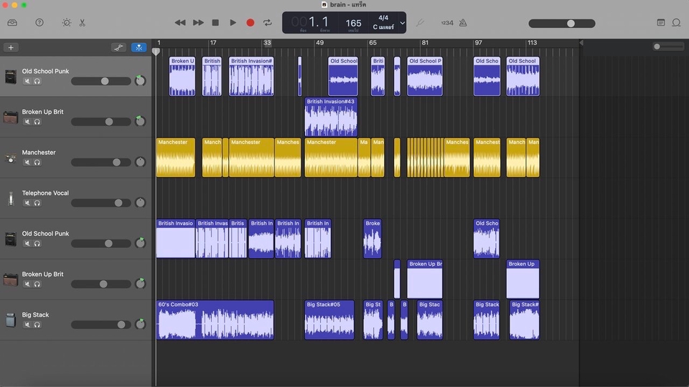689x387 pixels.
Task: Solo the first Old School Punk track
Action: click(x=37, y=81)
